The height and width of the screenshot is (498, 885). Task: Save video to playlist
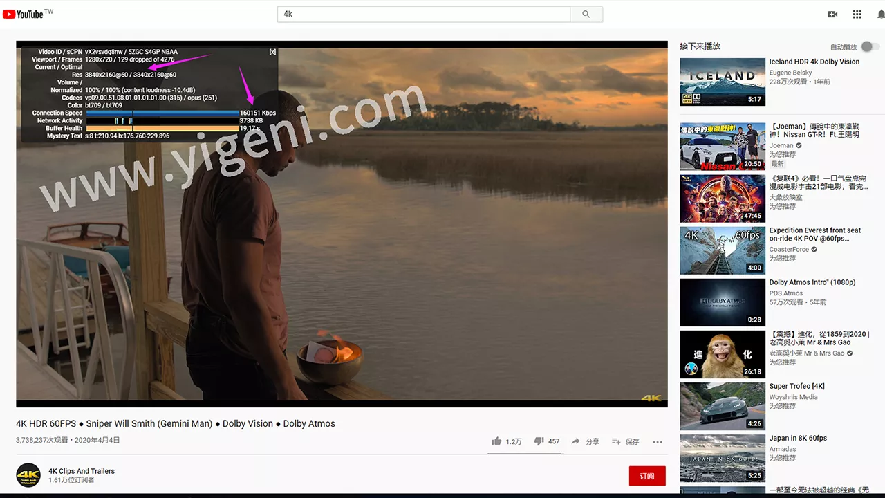pos(616,441)
